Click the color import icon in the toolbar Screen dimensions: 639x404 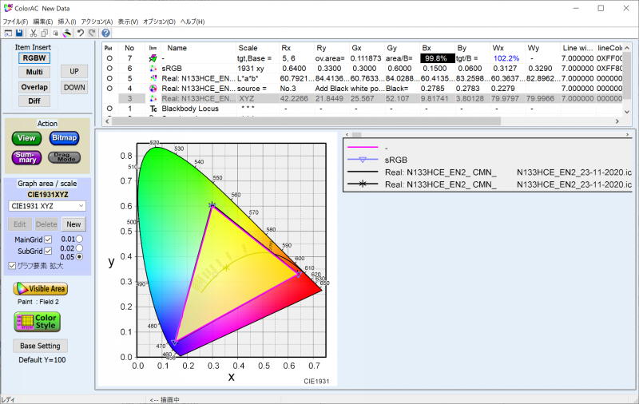click(67, 33)
